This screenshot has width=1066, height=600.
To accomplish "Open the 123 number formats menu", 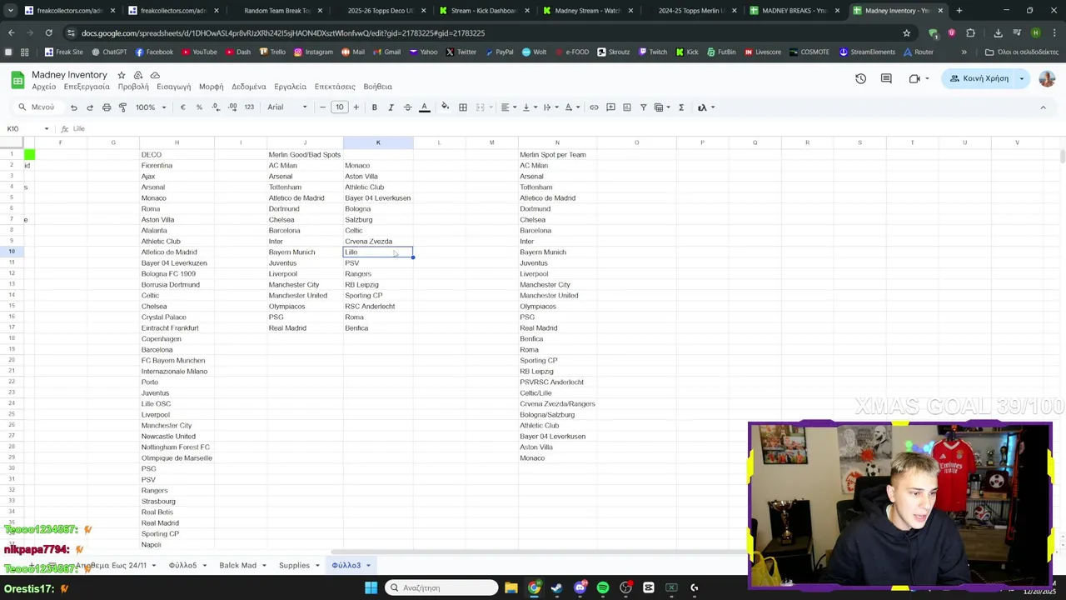I will click(x=249, y=107).
